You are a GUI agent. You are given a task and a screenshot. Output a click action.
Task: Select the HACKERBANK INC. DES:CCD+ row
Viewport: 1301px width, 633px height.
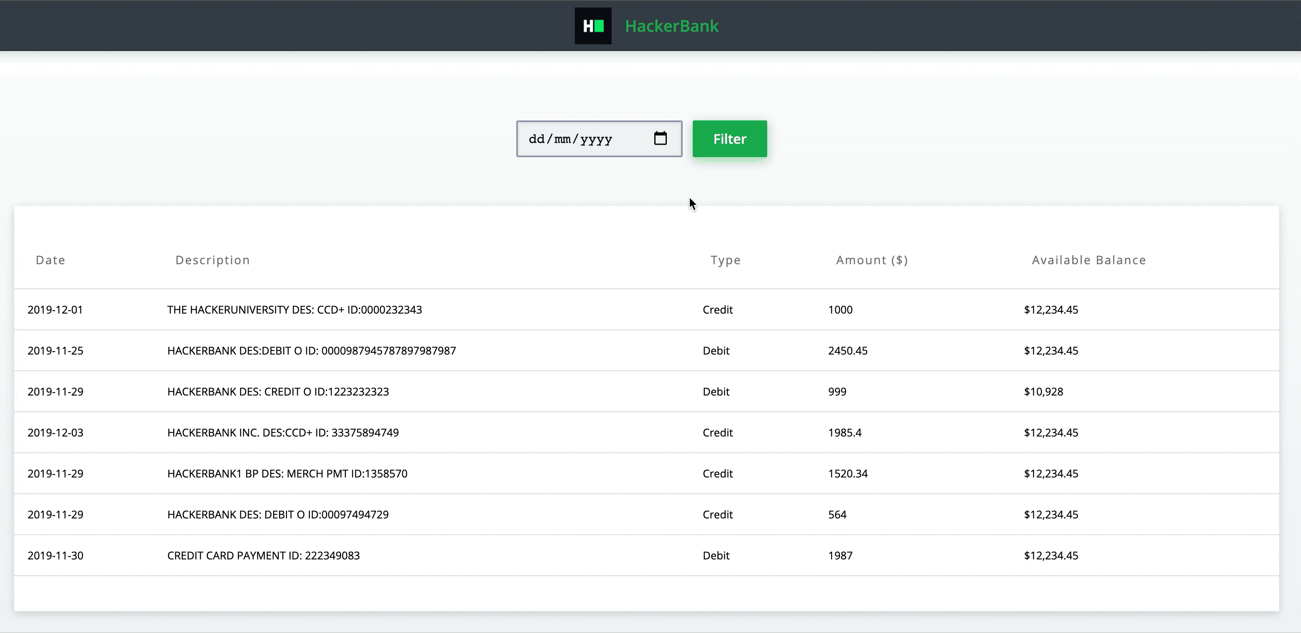pyautogui.click(x=283, y=433)
